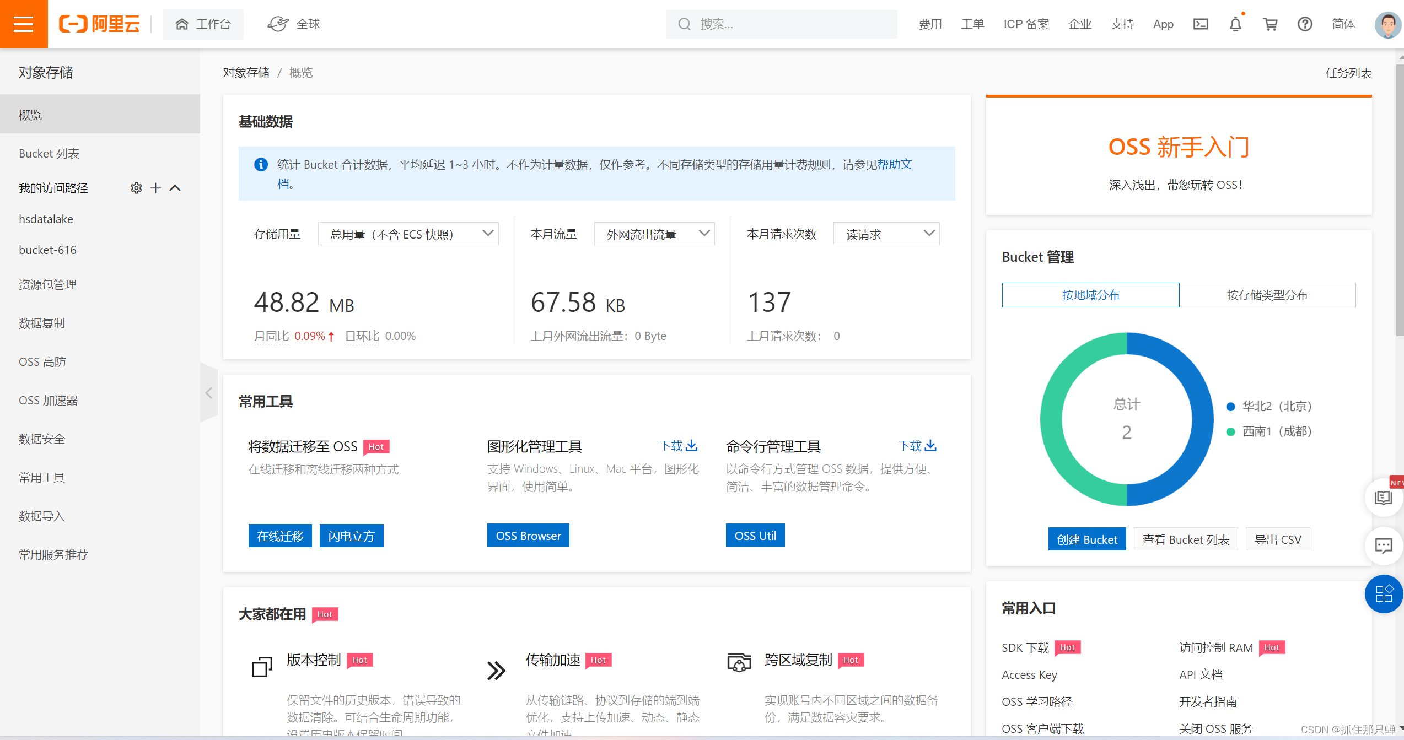
Task: Collapse 我的访问路径 section
Action: point(175,188)
